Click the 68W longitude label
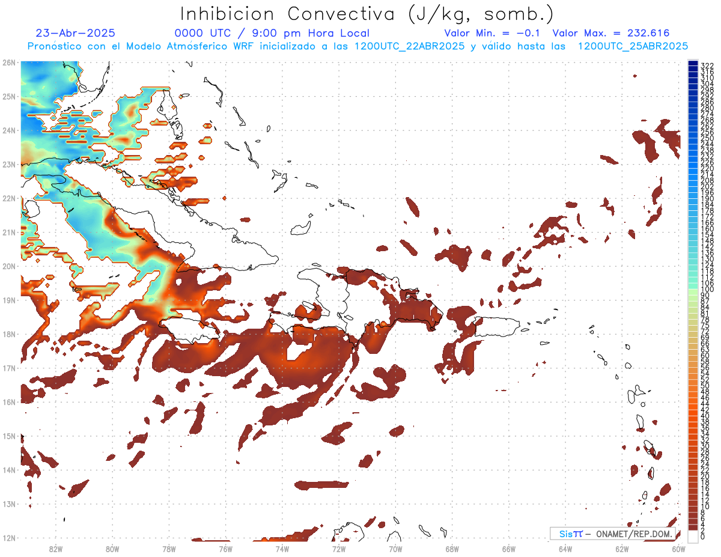721x557 pixels. click(452, 549)
